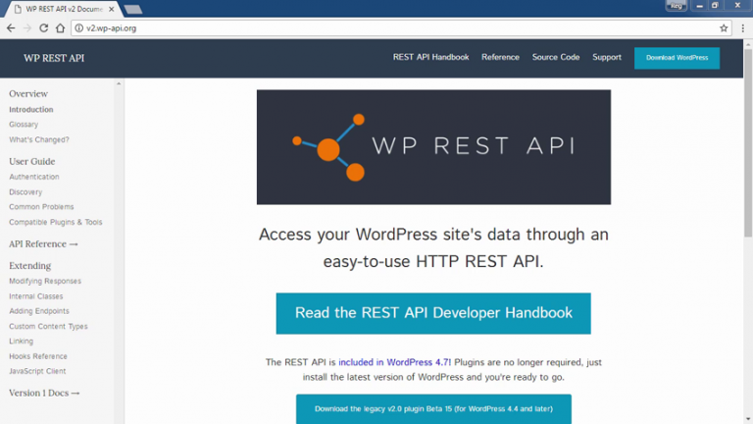This screenshot has width=753, height=424.
Task: Open Common Problems in the sidebar
Action: [x=41, y=207]
